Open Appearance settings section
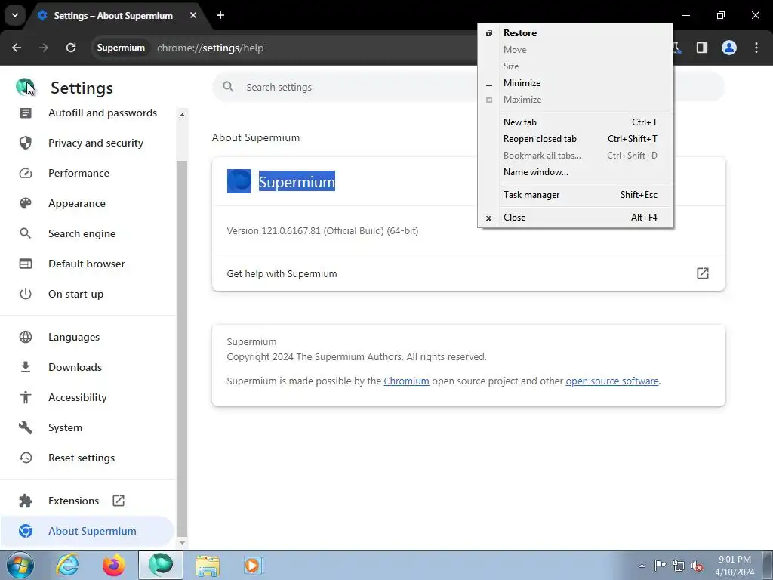The width and height of the screenshot is (773, 580). pos(88,203)
